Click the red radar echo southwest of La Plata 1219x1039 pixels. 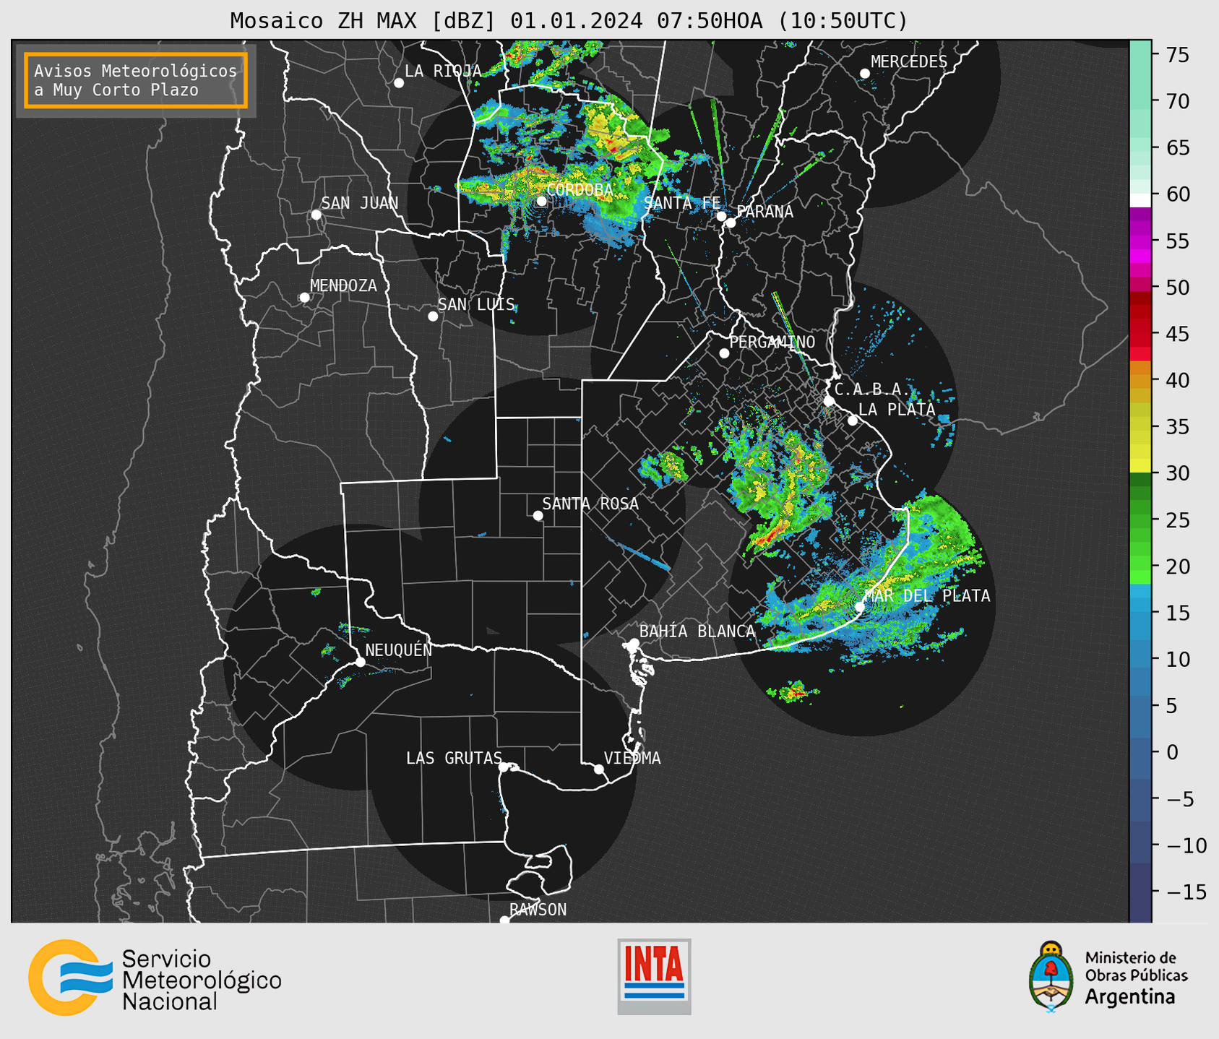pos(771,535)
